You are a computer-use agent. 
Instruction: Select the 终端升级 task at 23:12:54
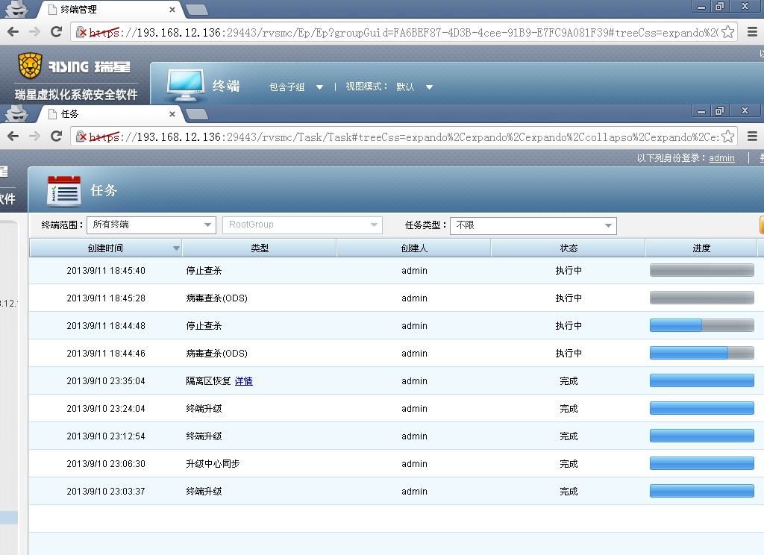coord(204,436)
